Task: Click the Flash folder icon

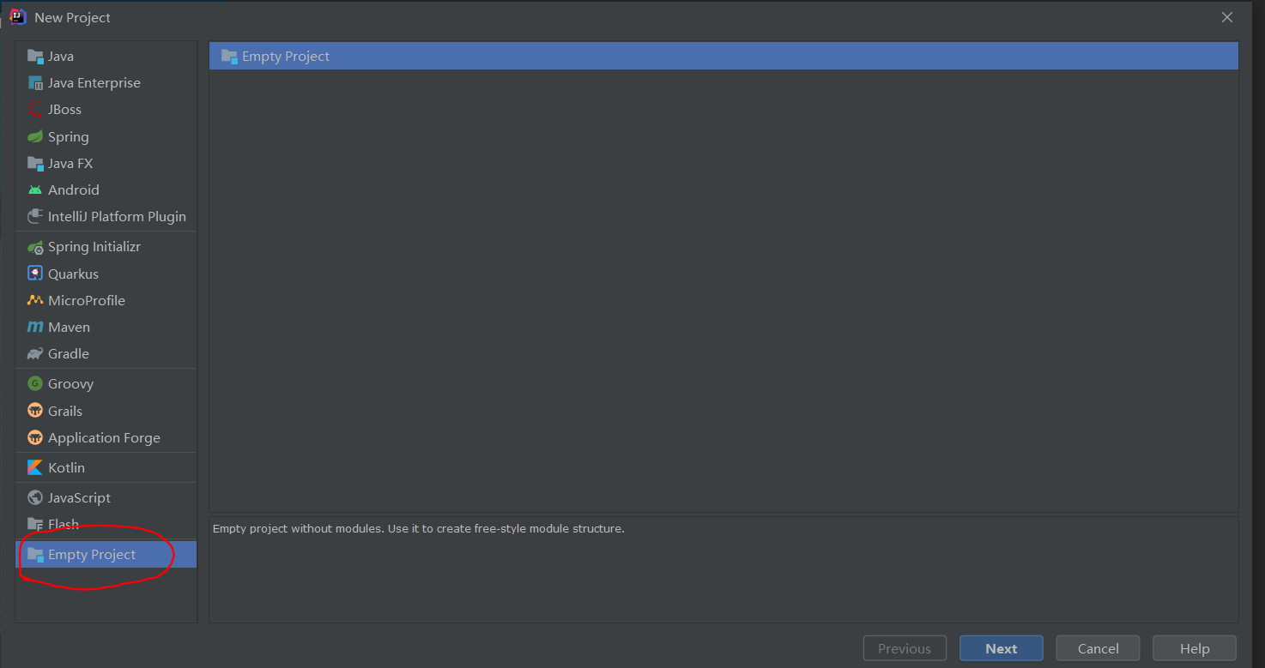Action: tap(35, 525)
